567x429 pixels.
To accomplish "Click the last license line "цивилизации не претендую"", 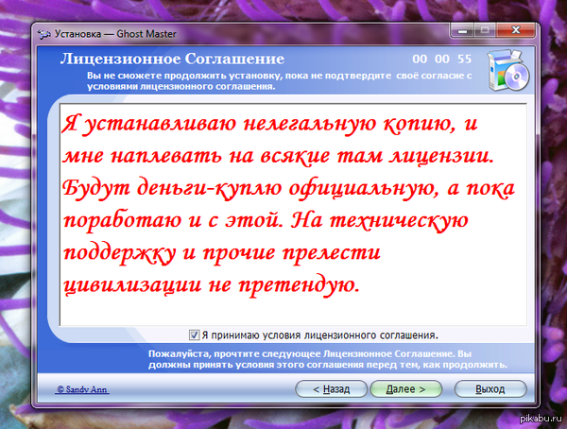I will coord(212,283).
